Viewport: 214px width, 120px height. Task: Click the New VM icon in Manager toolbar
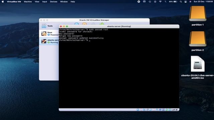[77, 24]
